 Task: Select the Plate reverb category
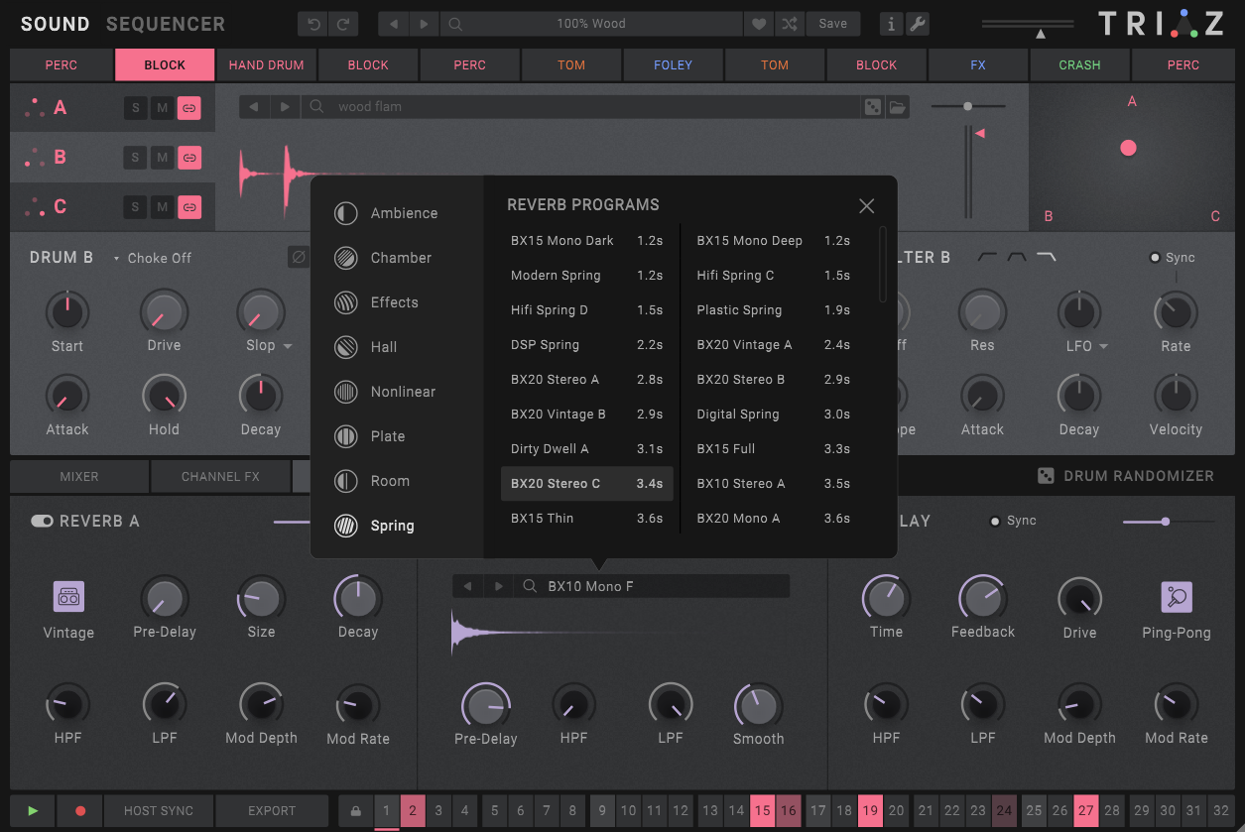point(387,436)
